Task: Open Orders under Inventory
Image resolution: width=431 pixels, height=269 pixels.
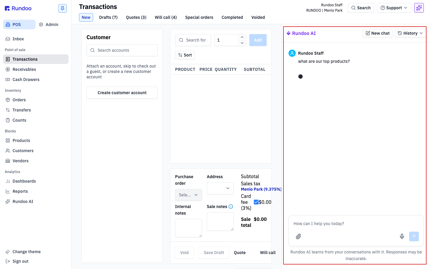Action: coord(36,100)
